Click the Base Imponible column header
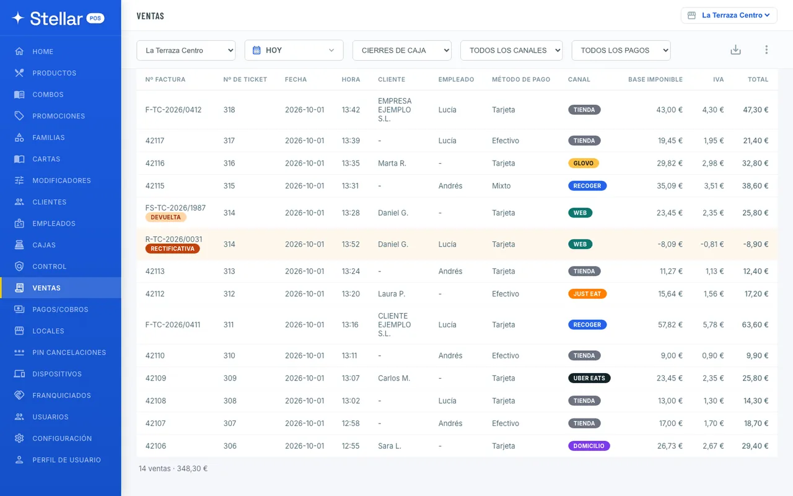793x496 pixels. click(655, 79)
